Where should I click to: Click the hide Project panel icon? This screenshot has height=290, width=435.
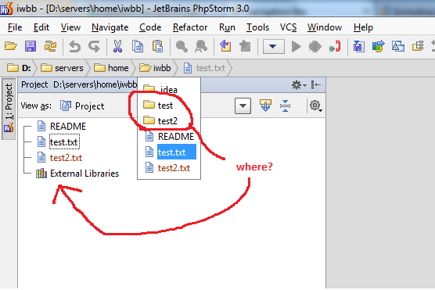point(316,85)
